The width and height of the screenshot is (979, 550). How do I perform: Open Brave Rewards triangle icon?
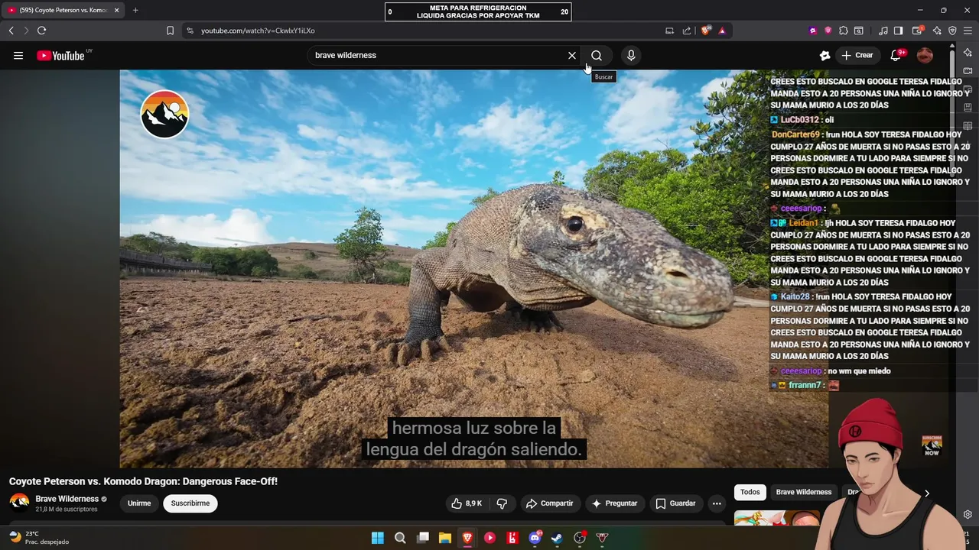point(722,31)
